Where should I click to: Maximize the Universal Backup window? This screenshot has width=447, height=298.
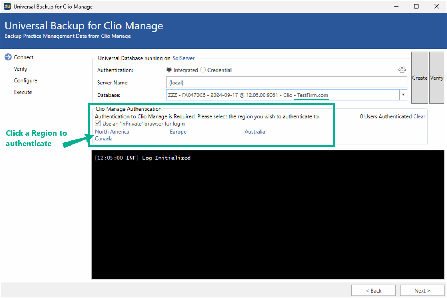416,7
